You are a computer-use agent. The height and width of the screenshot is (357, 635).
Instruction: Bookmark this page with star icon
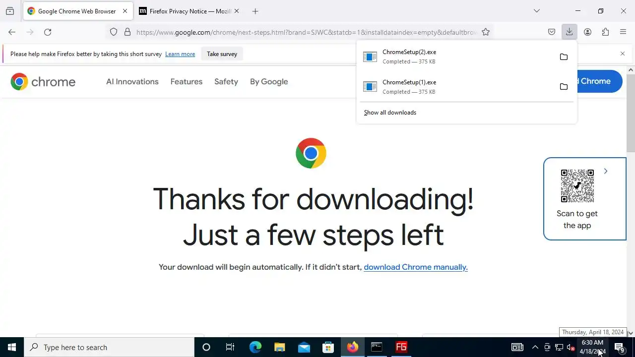click(486, 32)
